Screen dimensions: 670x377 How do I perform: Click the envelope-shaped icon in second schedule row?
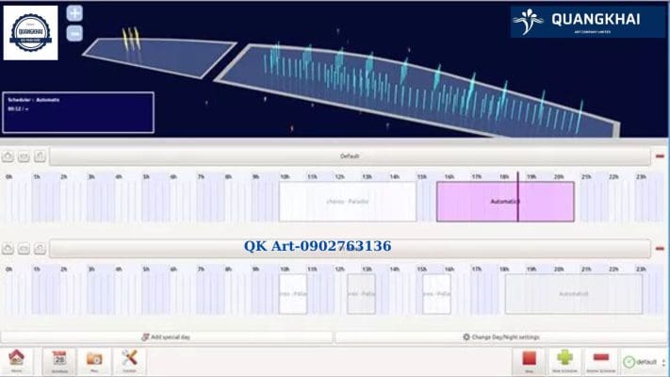tap(24, 249)
